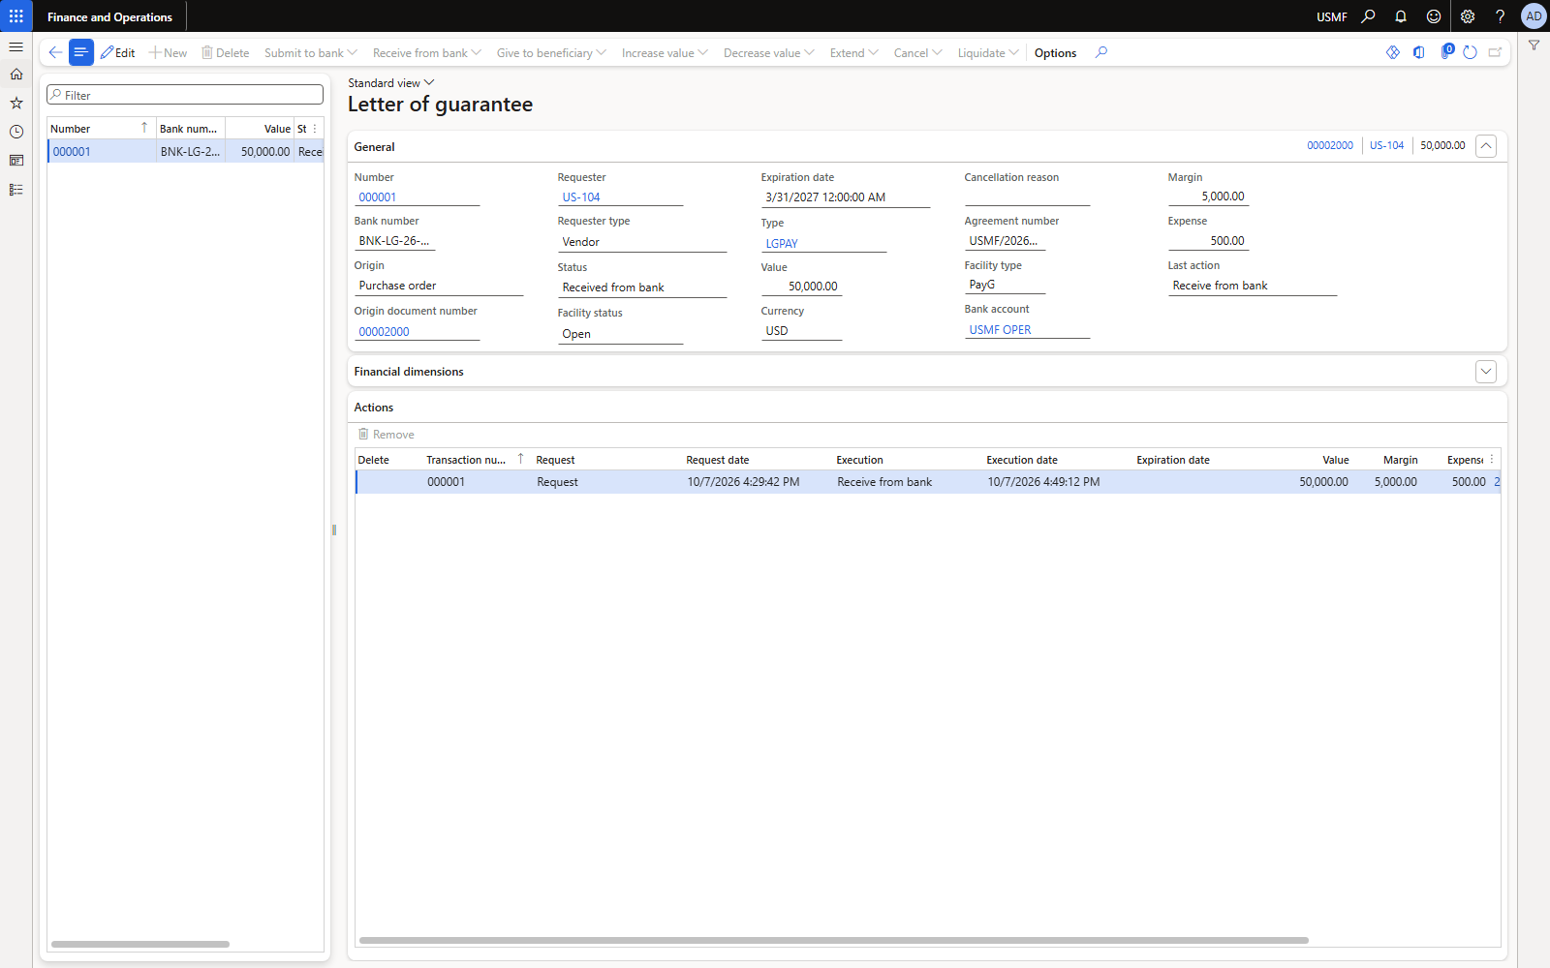Open the Standard view selector
This screenshot has width=1550, height=968.
(x=391, y=83)
